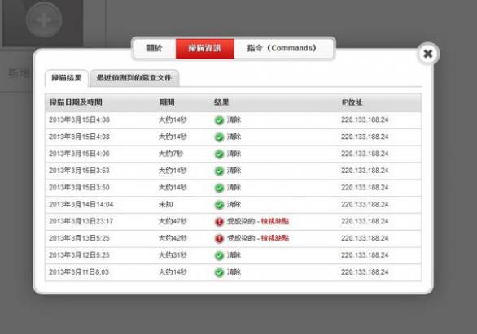Click the IP位址 column header
Image resolution: width=477 pixels, height=334 pixels.
352,102
